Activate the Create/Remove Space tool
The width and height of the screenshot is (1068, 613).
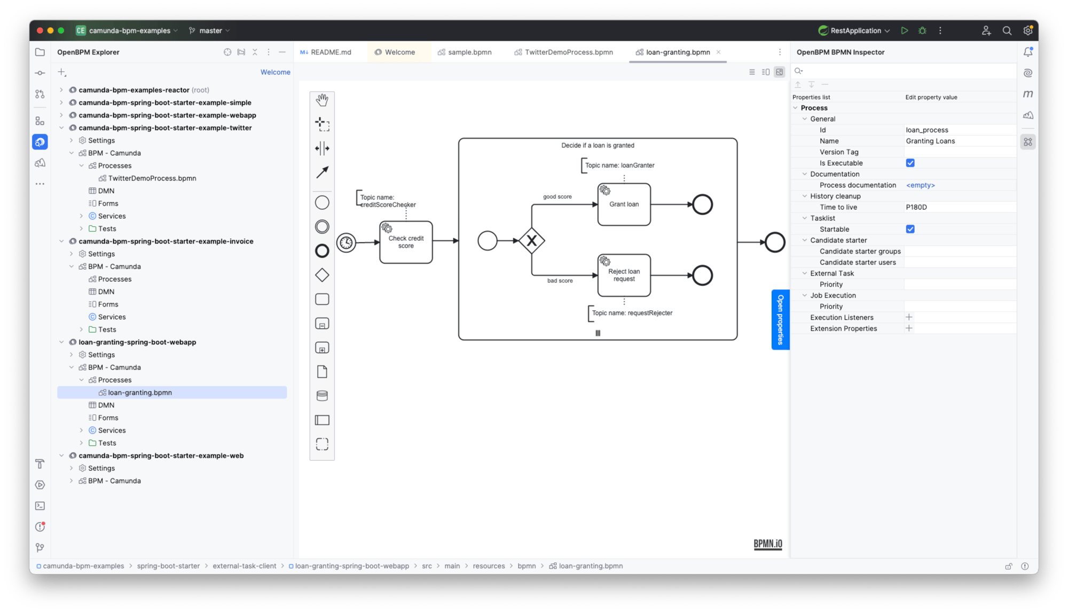point(322,148)
